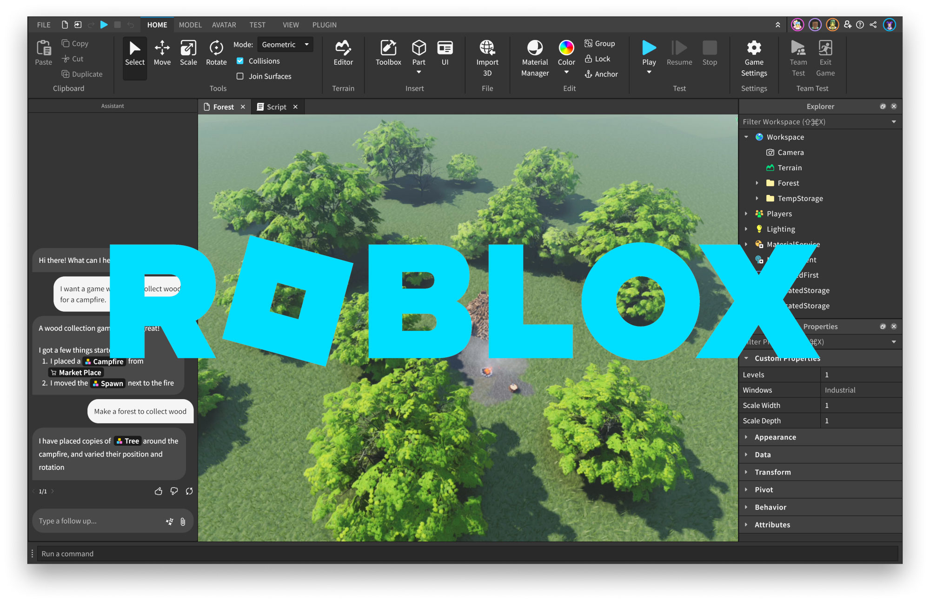
Task: Select the Move tool
Action: pyautogui.click(x=162, y=53)
